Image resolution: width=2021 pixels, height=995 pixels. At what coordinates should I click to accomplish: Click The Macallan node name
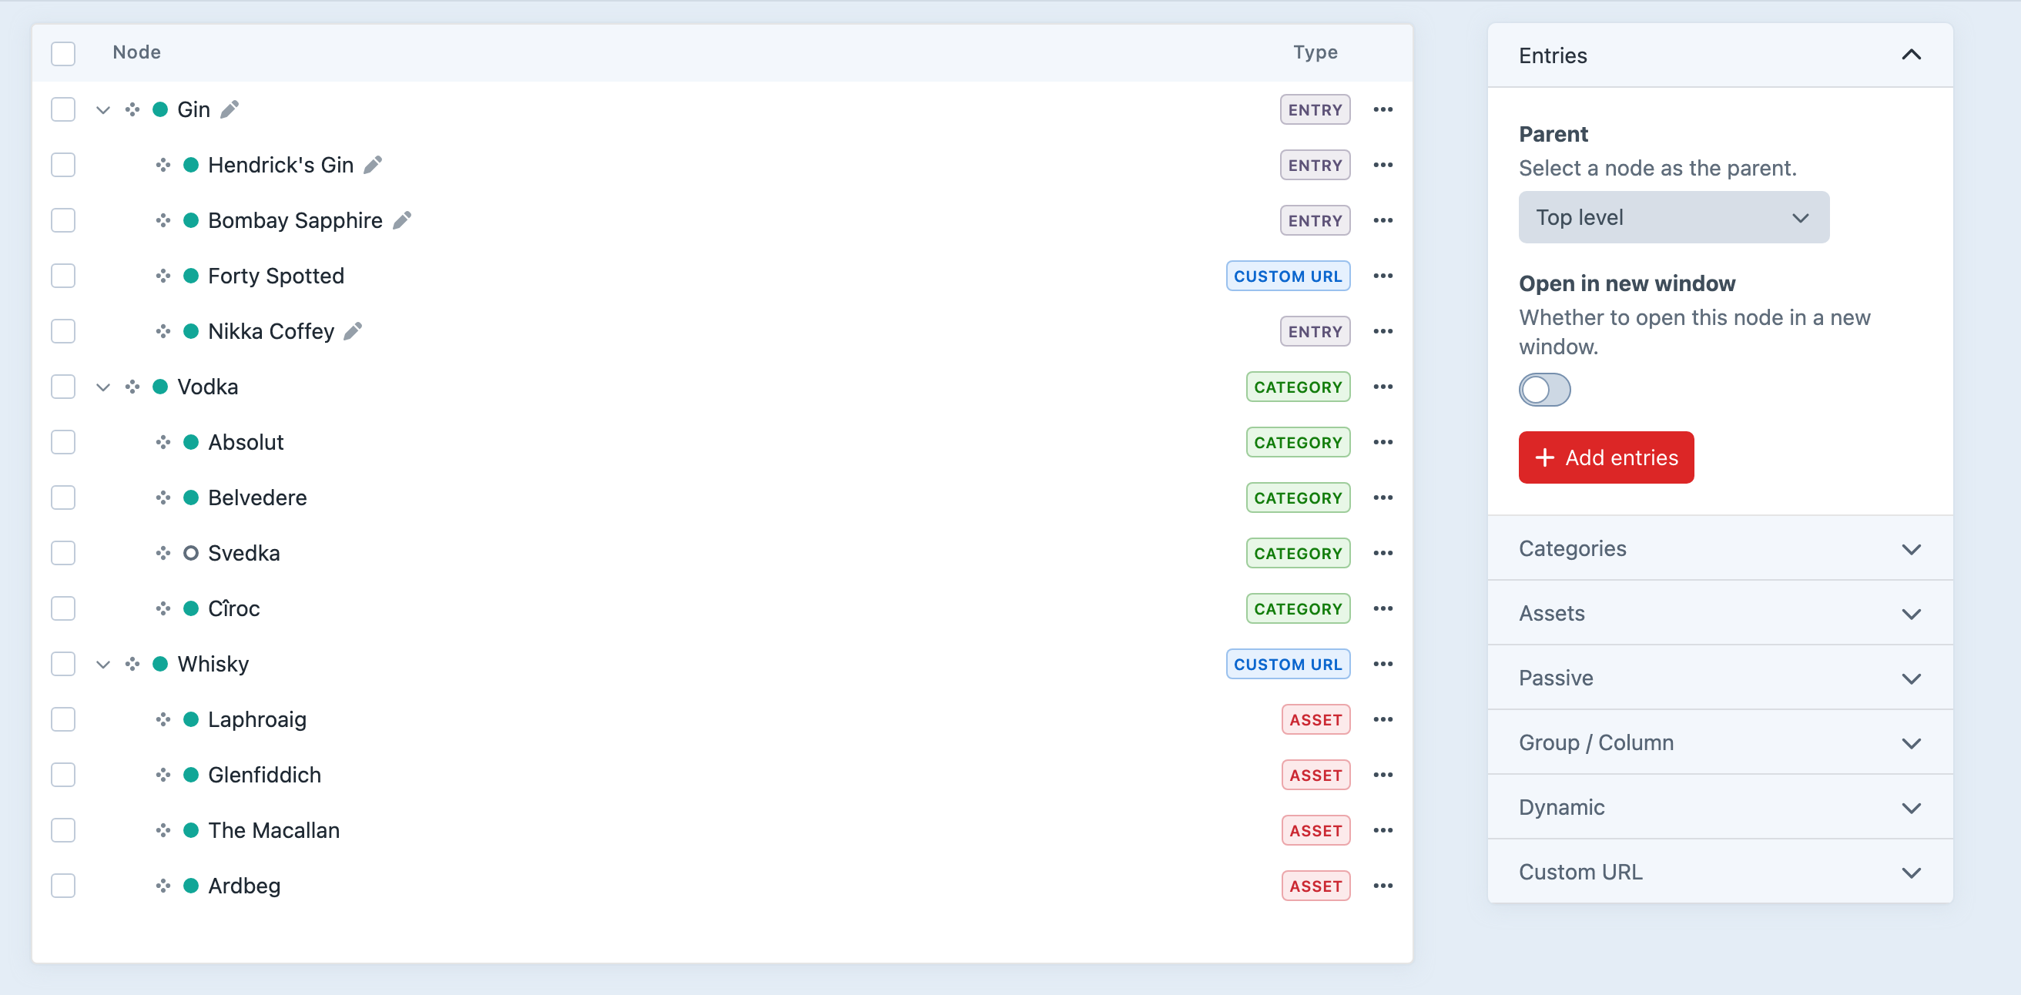[x=273, y=830]
